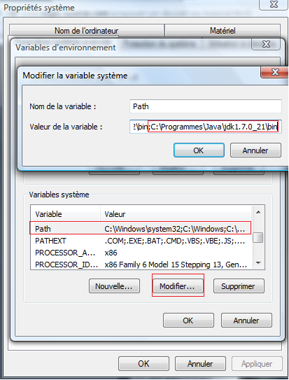Select the PATHEXT variable row
This screenshot has width=289, height=380.
[x=141, y=241]
